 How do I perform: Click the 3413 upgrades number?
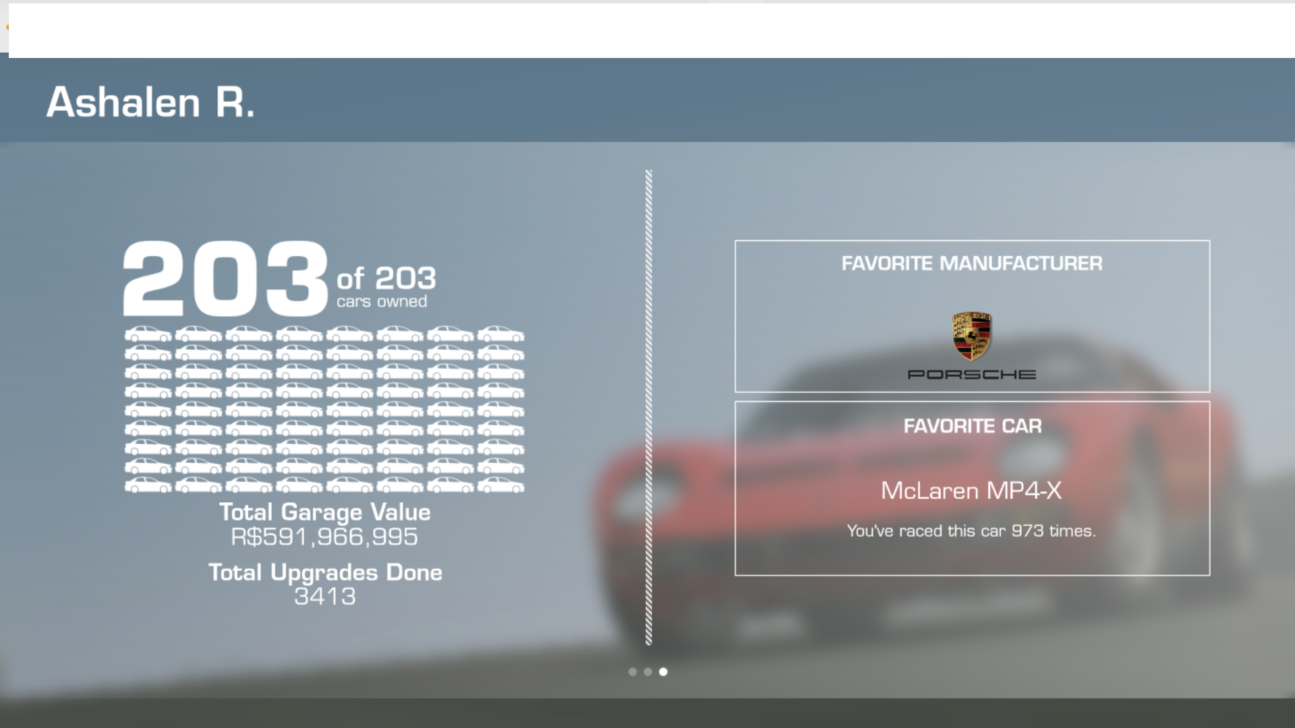click(324, 596)
